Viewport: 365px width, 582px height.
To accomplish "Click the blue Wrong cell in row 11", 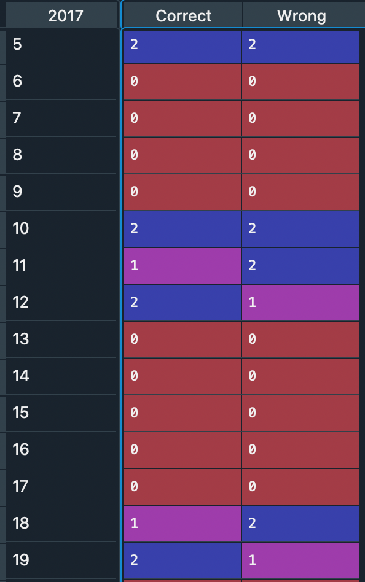I will [300, 266].
